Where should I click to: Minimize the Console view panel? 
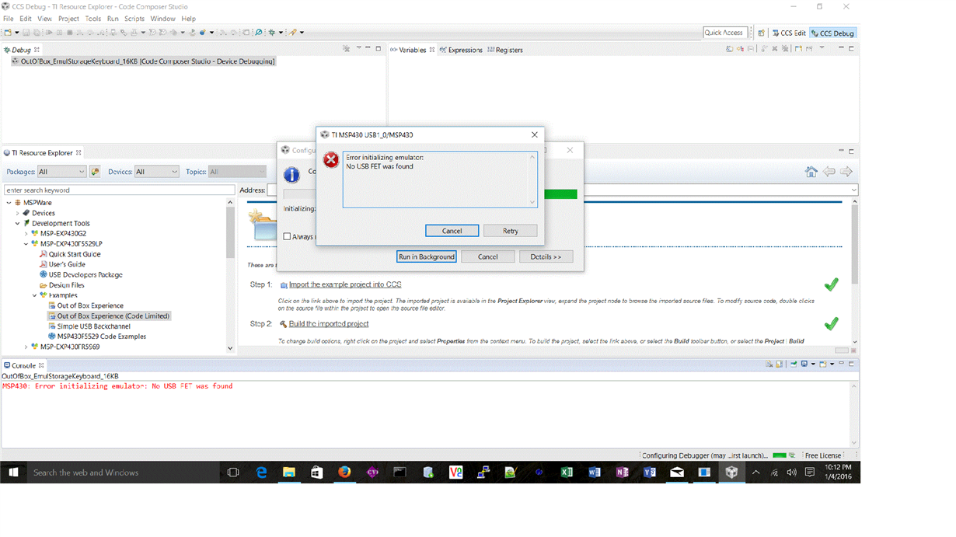point(841,364)
